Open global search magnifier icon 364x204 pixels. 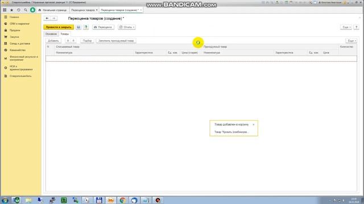[26, 10]
